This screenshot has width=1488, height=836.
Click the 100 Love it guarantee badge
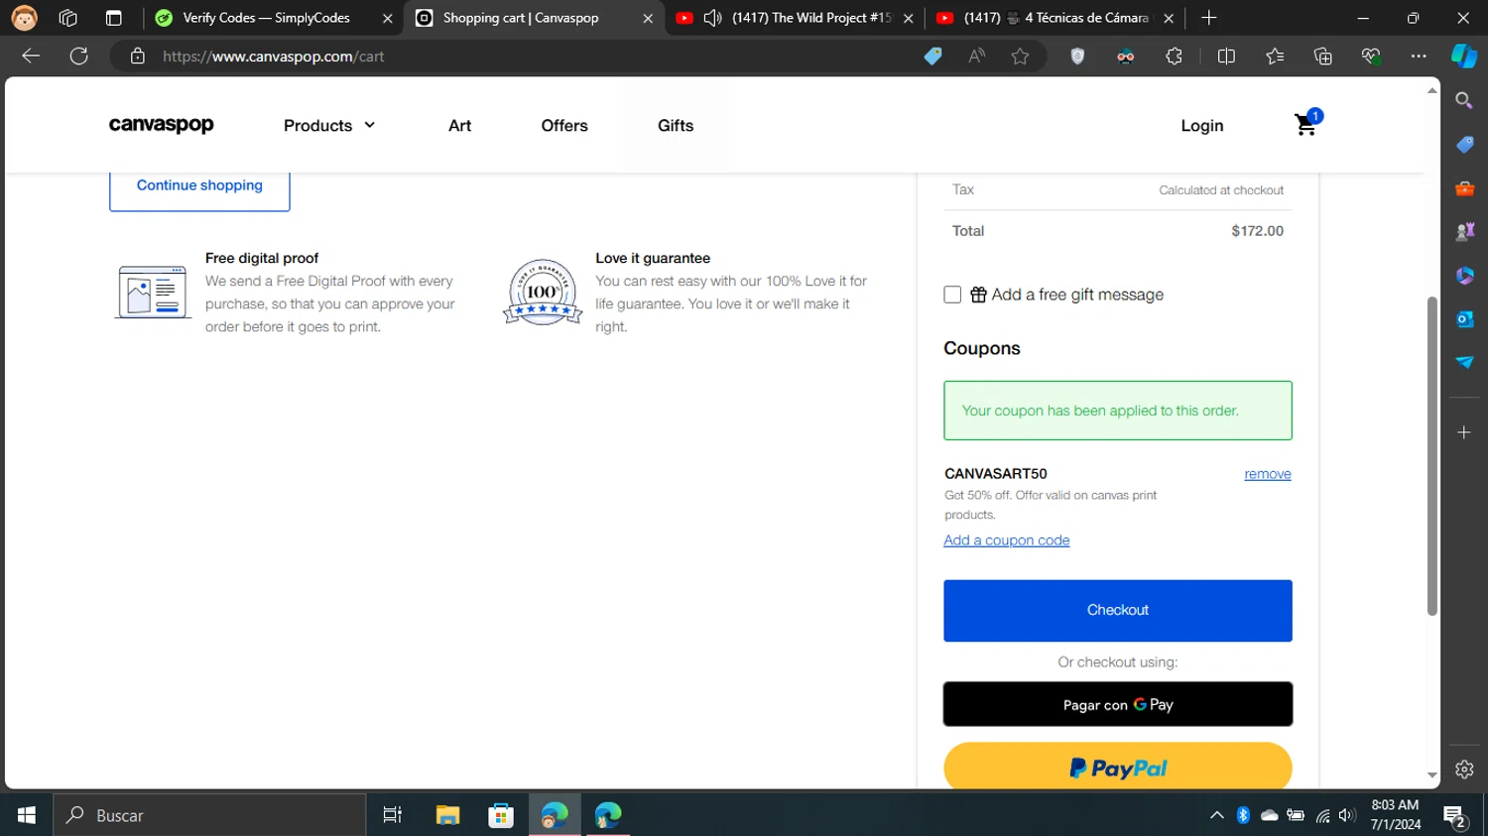point(543,292)
